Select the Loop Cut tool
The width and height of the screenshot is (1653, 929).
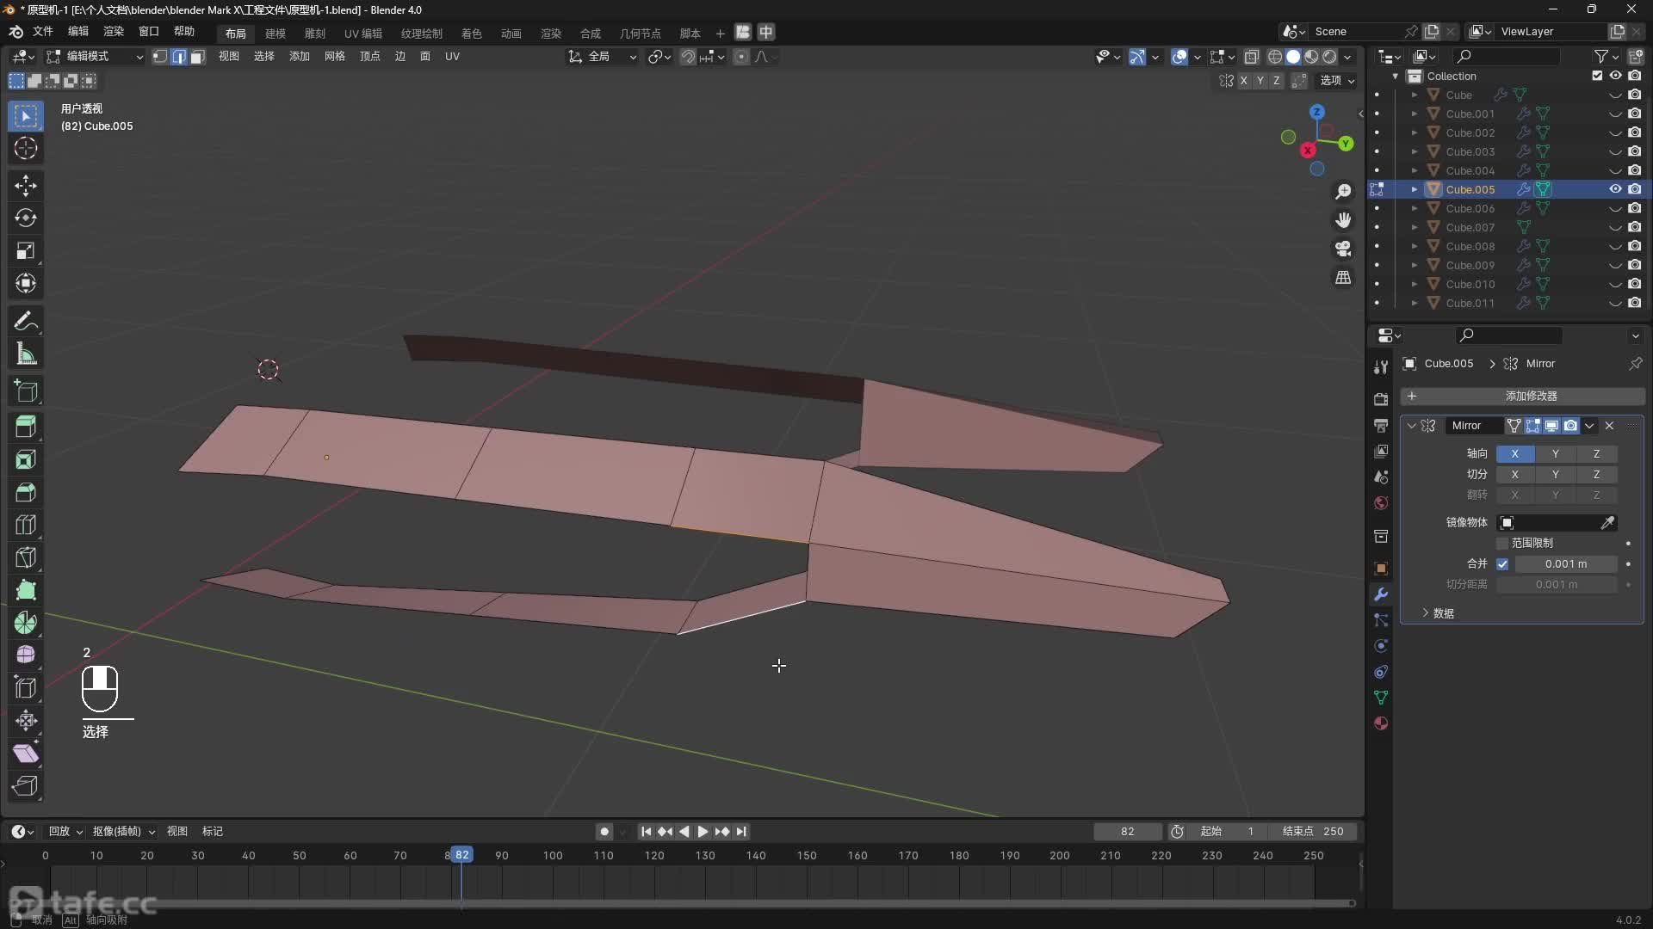[x=26, y=526]
